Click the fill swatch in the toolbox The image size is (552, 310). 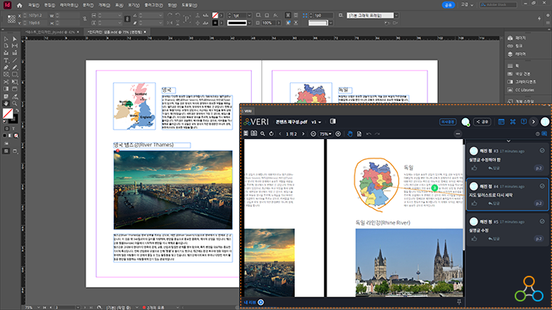(8, 113)
